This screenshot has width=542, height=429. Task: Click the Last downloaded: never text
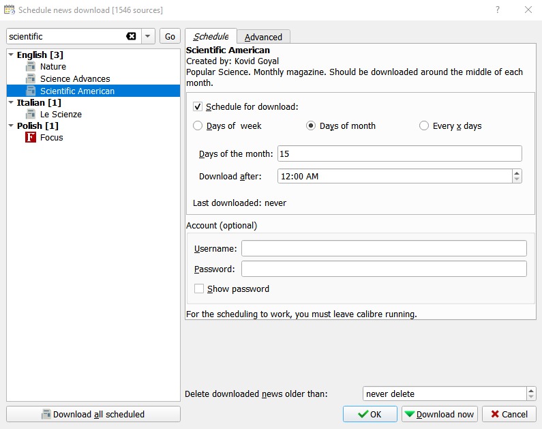tap(239, 203)
